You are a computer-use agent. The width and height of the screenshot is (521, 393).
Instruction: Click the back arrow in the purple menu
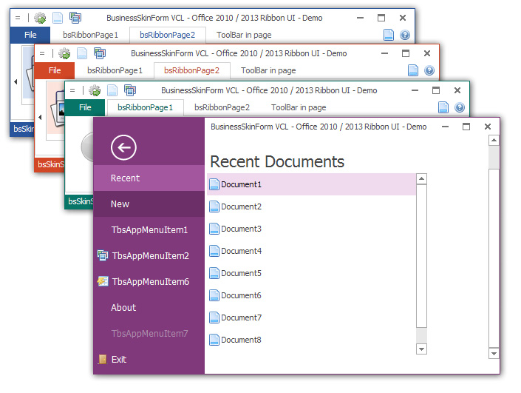point(123,147)
